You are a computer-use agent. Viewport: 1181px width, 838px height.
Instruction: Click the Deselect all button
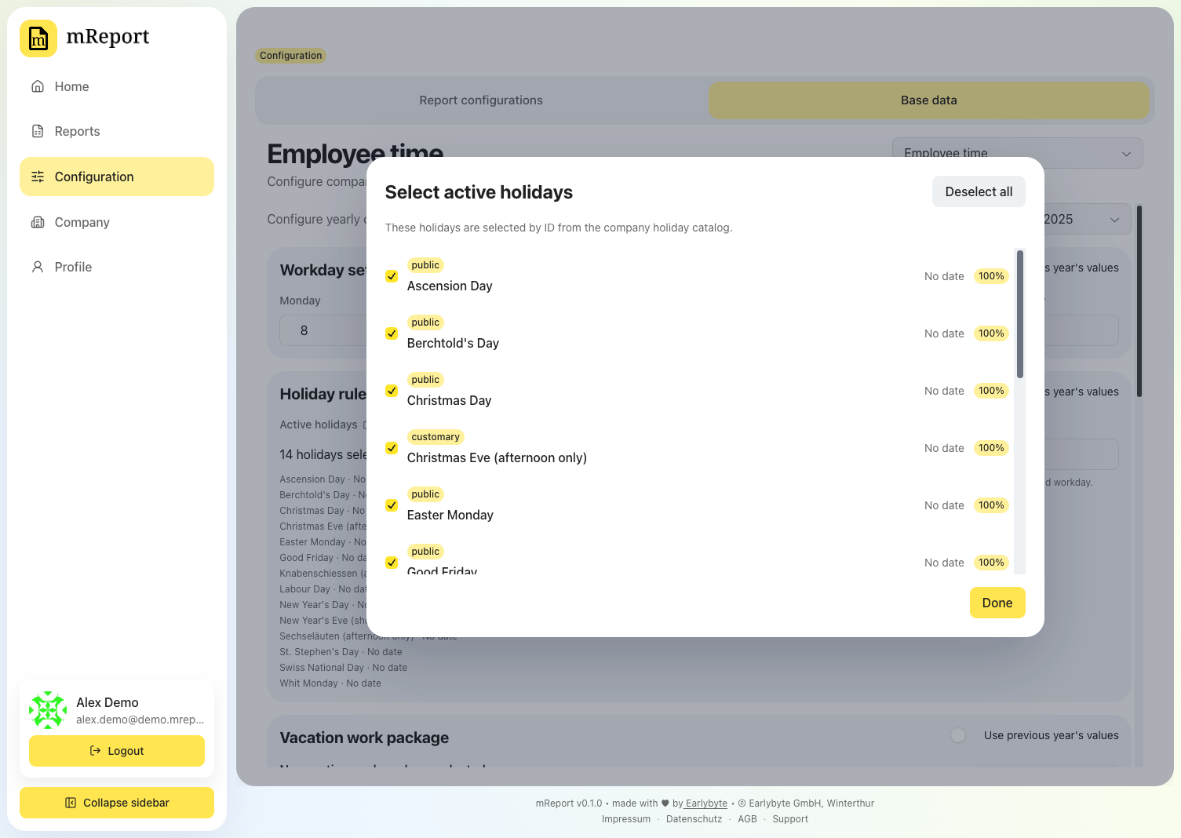tap(979, 191)
